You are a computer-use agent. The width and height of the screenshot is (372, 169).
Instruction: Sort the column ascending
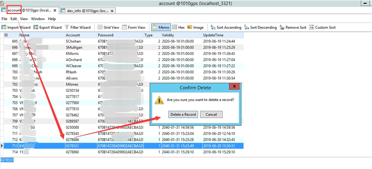click(226, 27)
